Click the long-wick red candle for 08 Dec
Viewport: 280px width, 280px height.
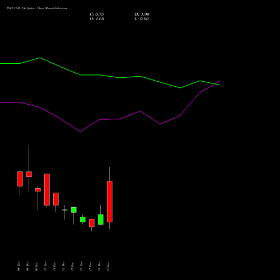[29, 174]
